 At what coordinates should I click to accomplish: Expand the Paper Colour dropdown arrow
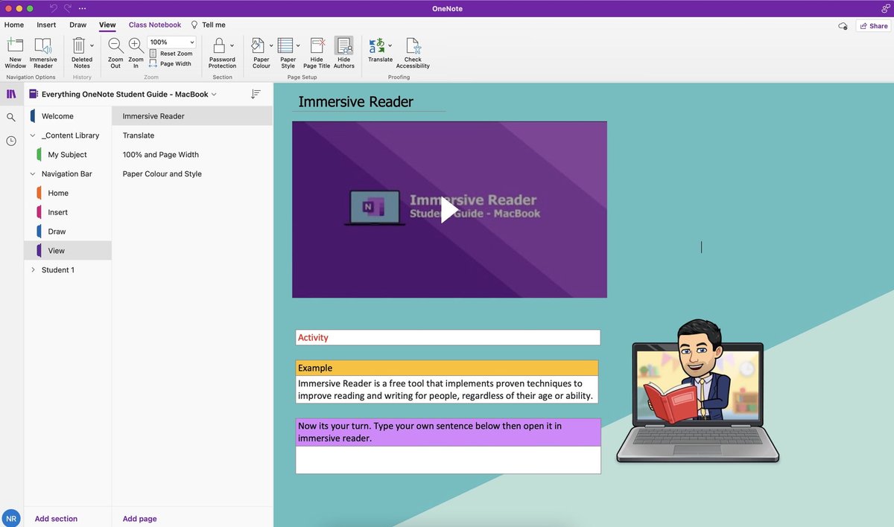pos(270,46)
